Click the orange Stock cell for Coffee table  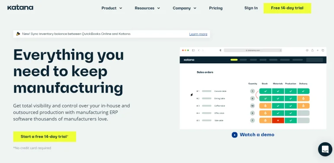(265, 106)
